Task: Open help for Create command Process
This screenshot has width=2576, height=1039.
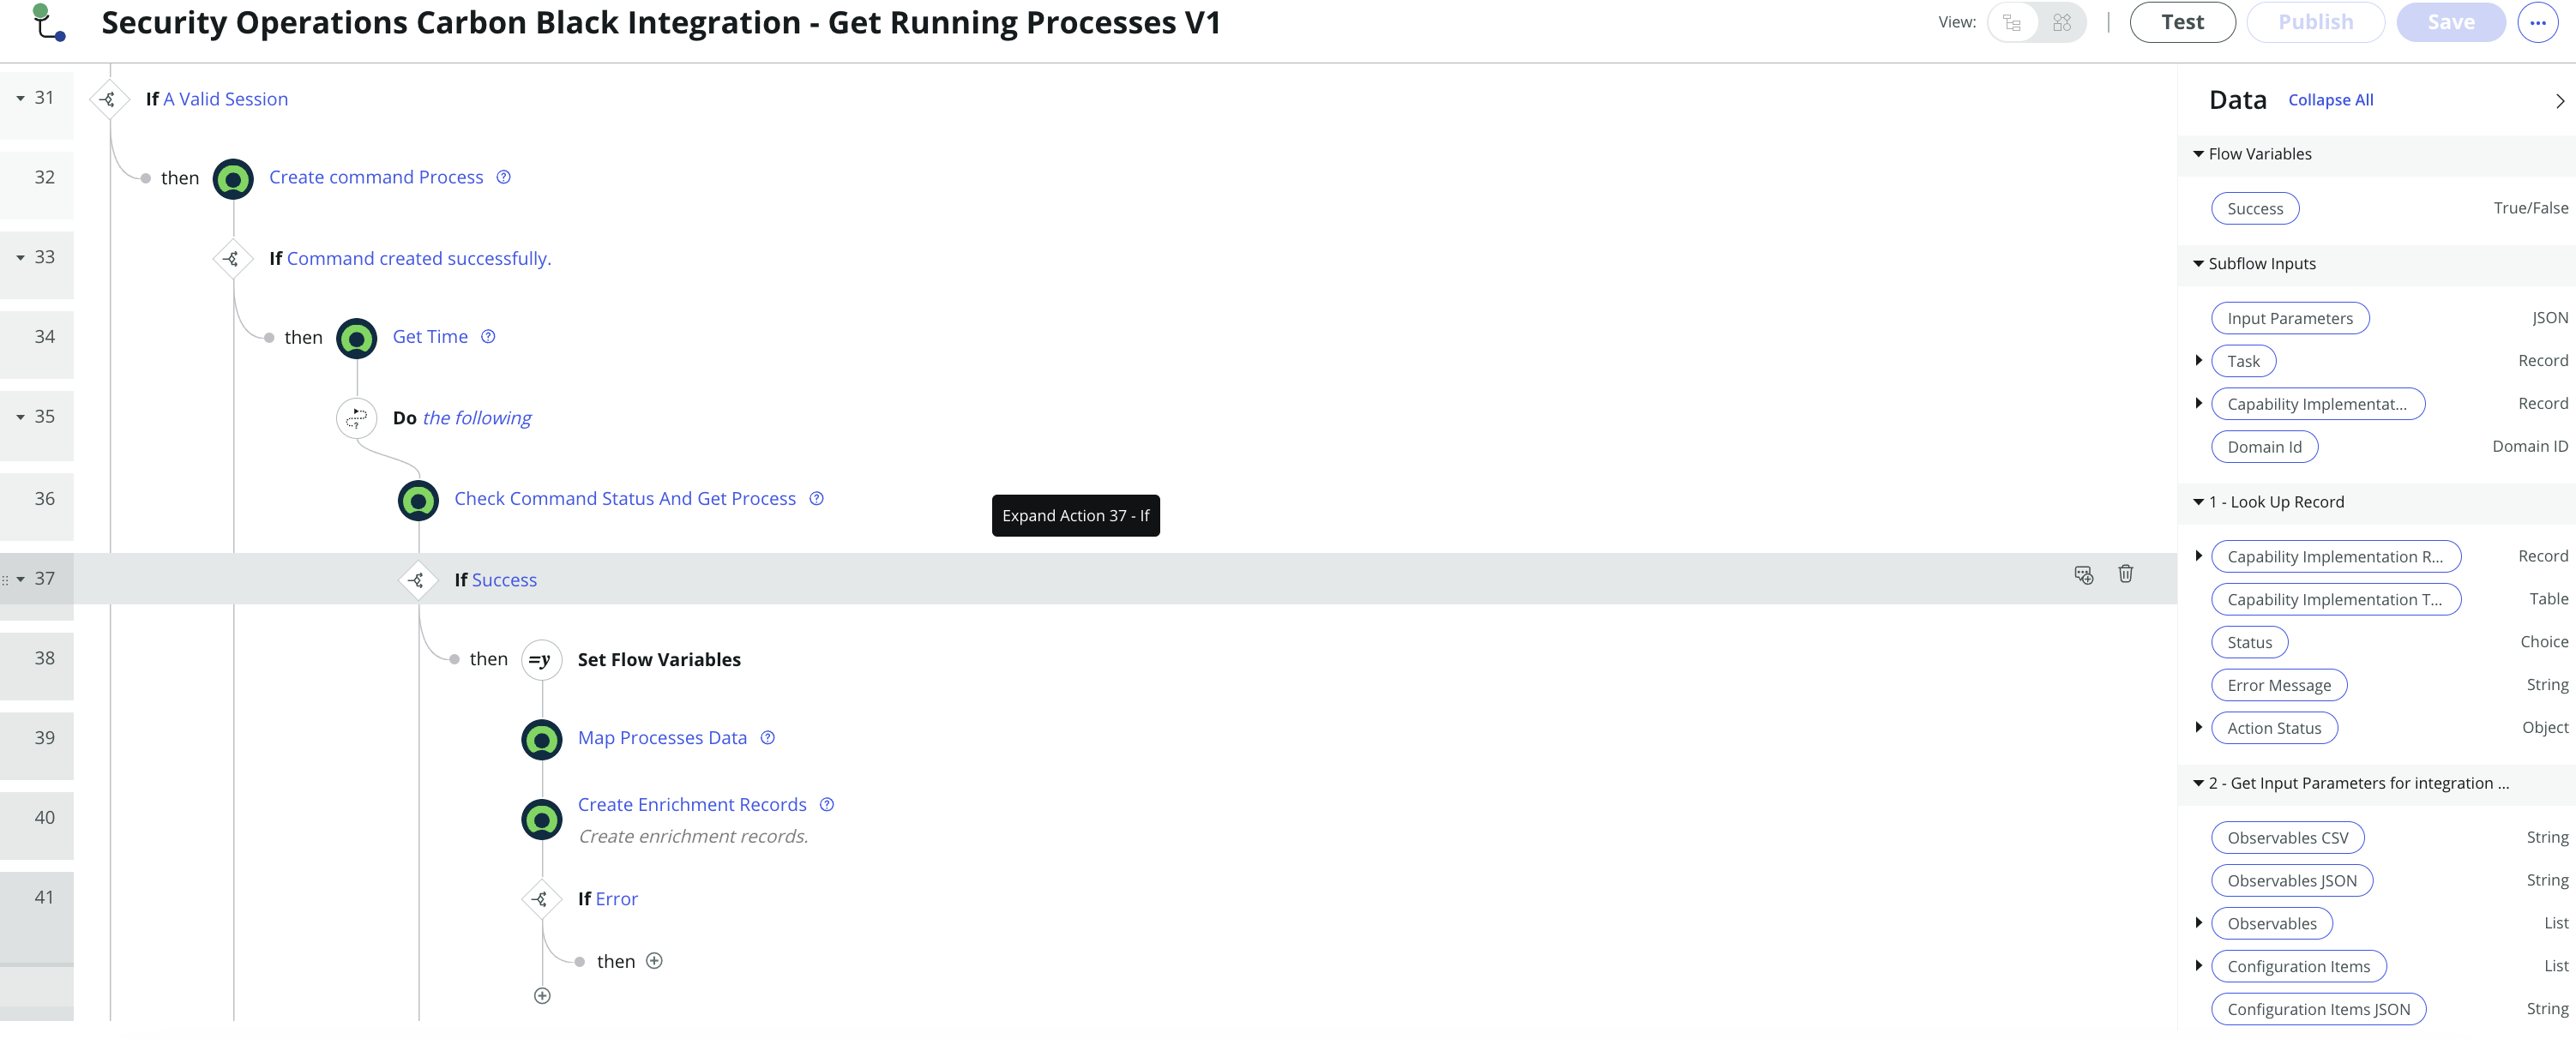Action: click(x=504, y=177)
